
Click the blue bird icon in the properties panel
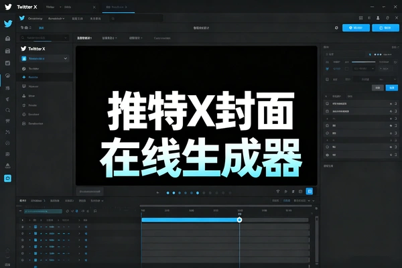point(327,69)
